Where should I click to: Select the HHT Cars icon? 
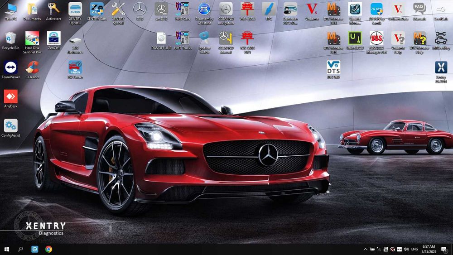(183, 12)
